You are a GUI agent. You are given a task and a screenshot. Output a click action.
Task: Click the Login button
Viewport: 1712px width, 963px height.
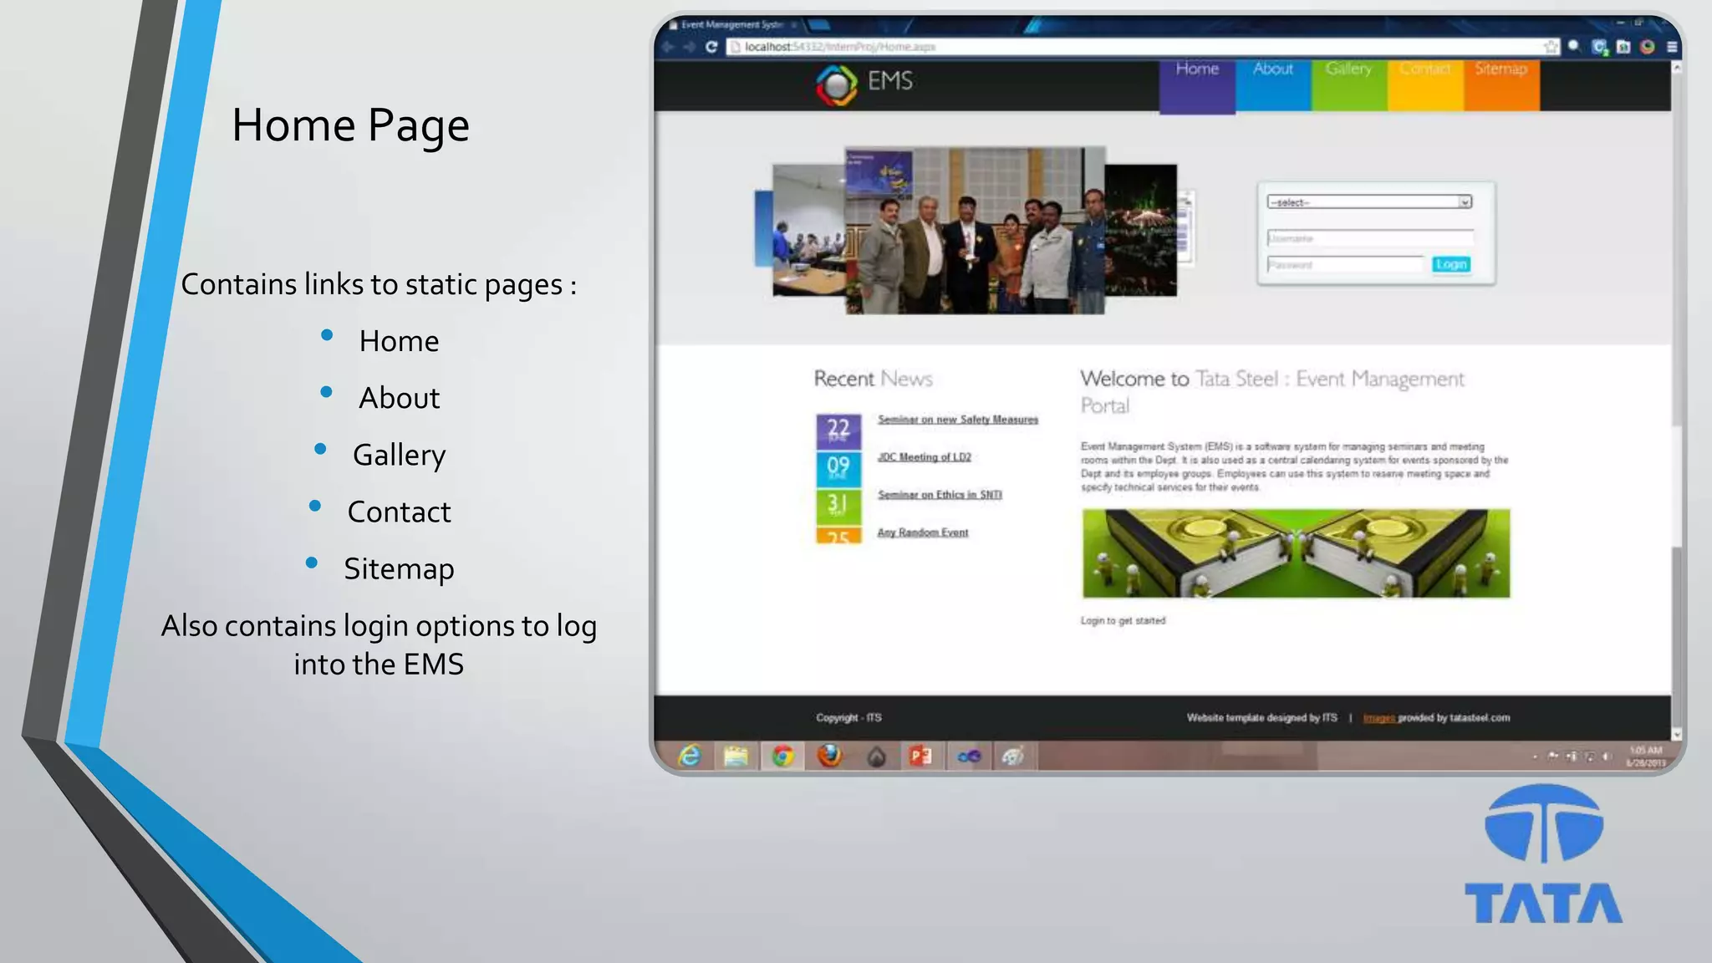[x=1451, y=264]
